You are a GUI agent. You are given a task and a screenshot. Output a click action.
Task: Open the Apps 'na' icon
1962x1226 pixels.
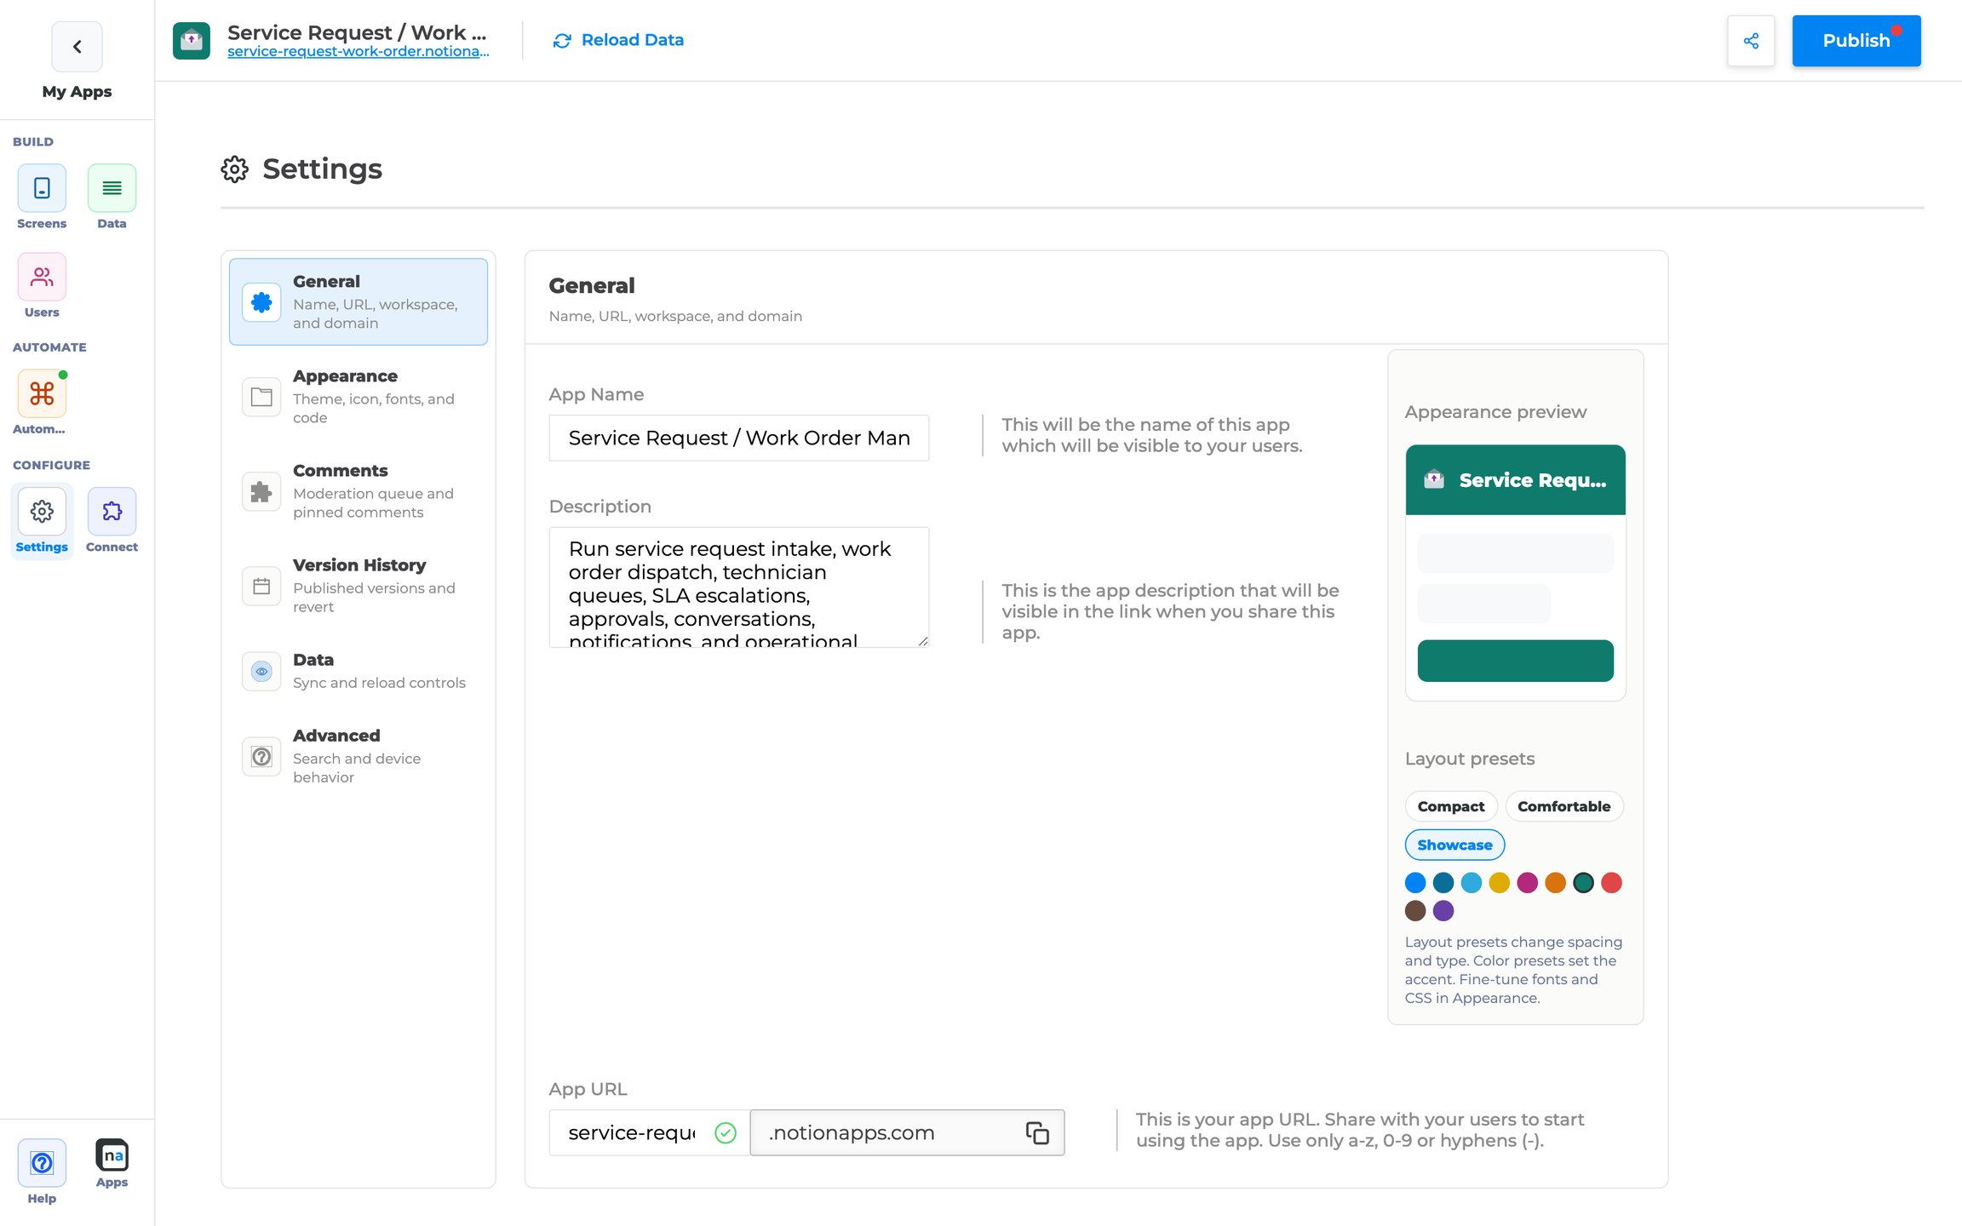(x=112, y=1154)
